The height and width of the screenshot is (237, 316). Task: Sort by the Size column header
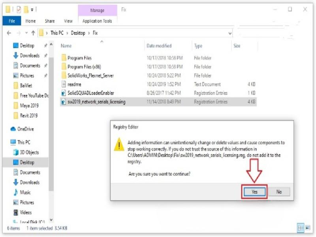point(237,46)
